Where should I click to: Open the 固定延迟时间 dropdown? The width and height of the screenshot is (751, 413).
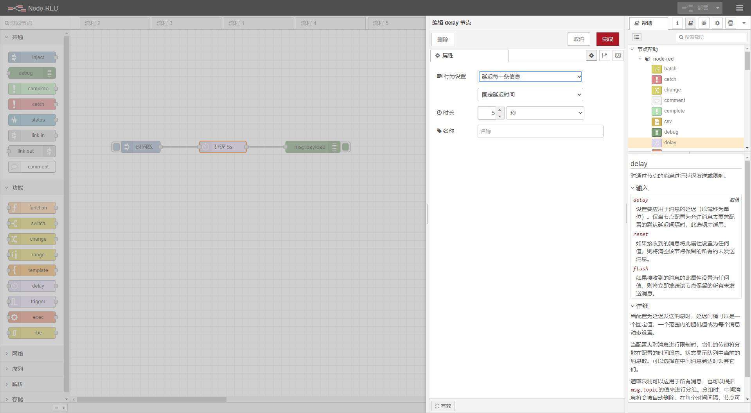pos(530,95)
